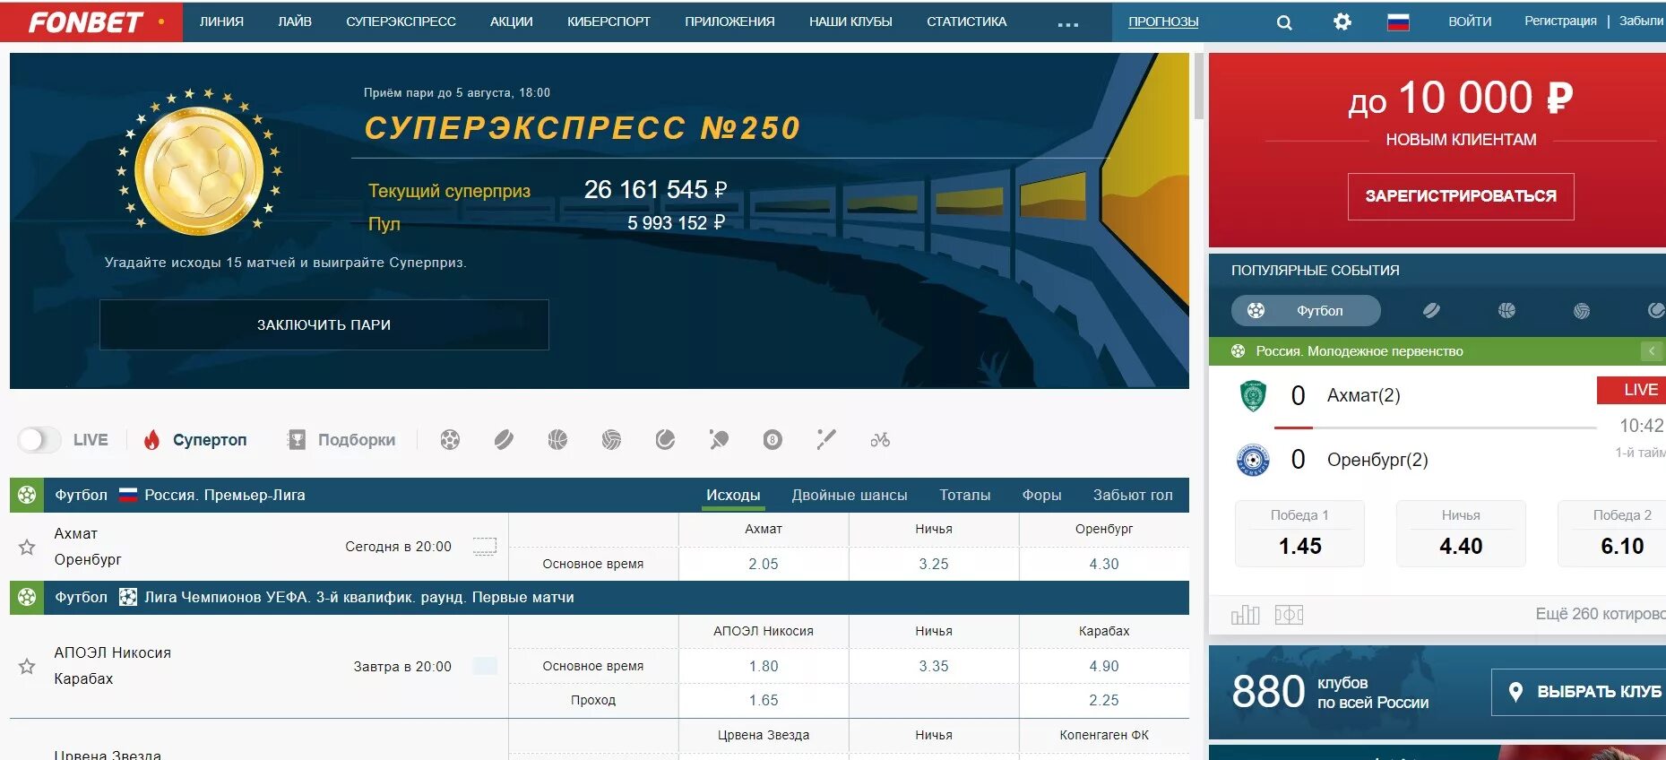Open the match field tracker icon
1666x760 pixels.
(x=1289, y=615)
